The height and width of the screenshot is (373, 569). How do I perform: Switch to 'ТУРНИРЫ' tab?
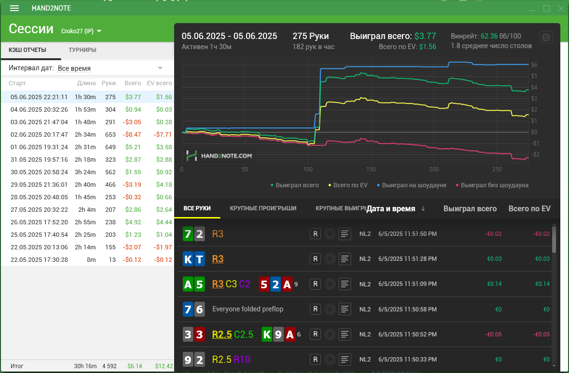click(x=82, y=50)
